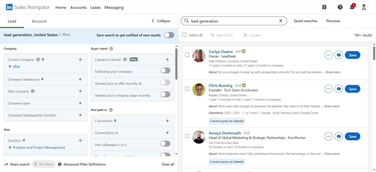Toggle Viewed your profile recently switch
The width and height of the screenshot is (376, 172).
tap(165, 83)
